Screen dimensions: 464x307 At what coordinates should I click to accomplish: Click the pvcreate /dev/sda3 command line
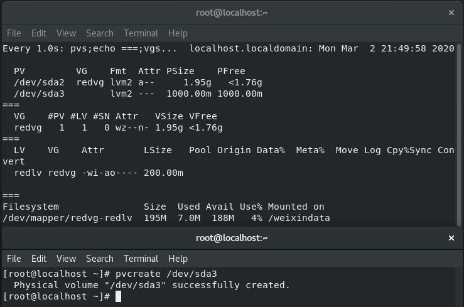(110, 274)
